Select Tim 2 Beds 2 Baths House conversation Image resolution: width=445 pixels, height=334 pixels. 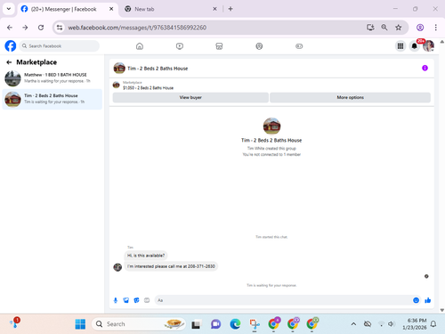(x=53, y=99)
